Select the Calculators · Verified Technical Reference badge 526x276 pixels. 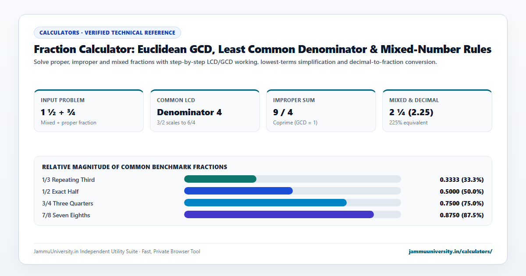[107, 33]
